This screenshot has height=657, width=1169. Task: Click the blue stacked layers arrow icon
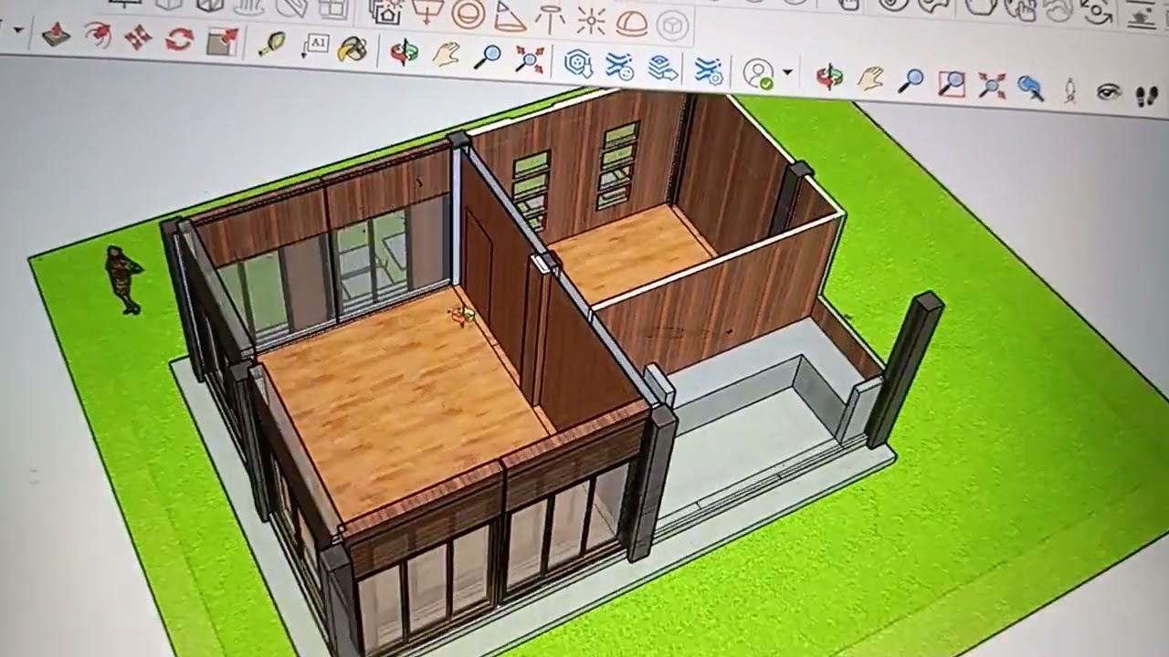coord(663,68)
